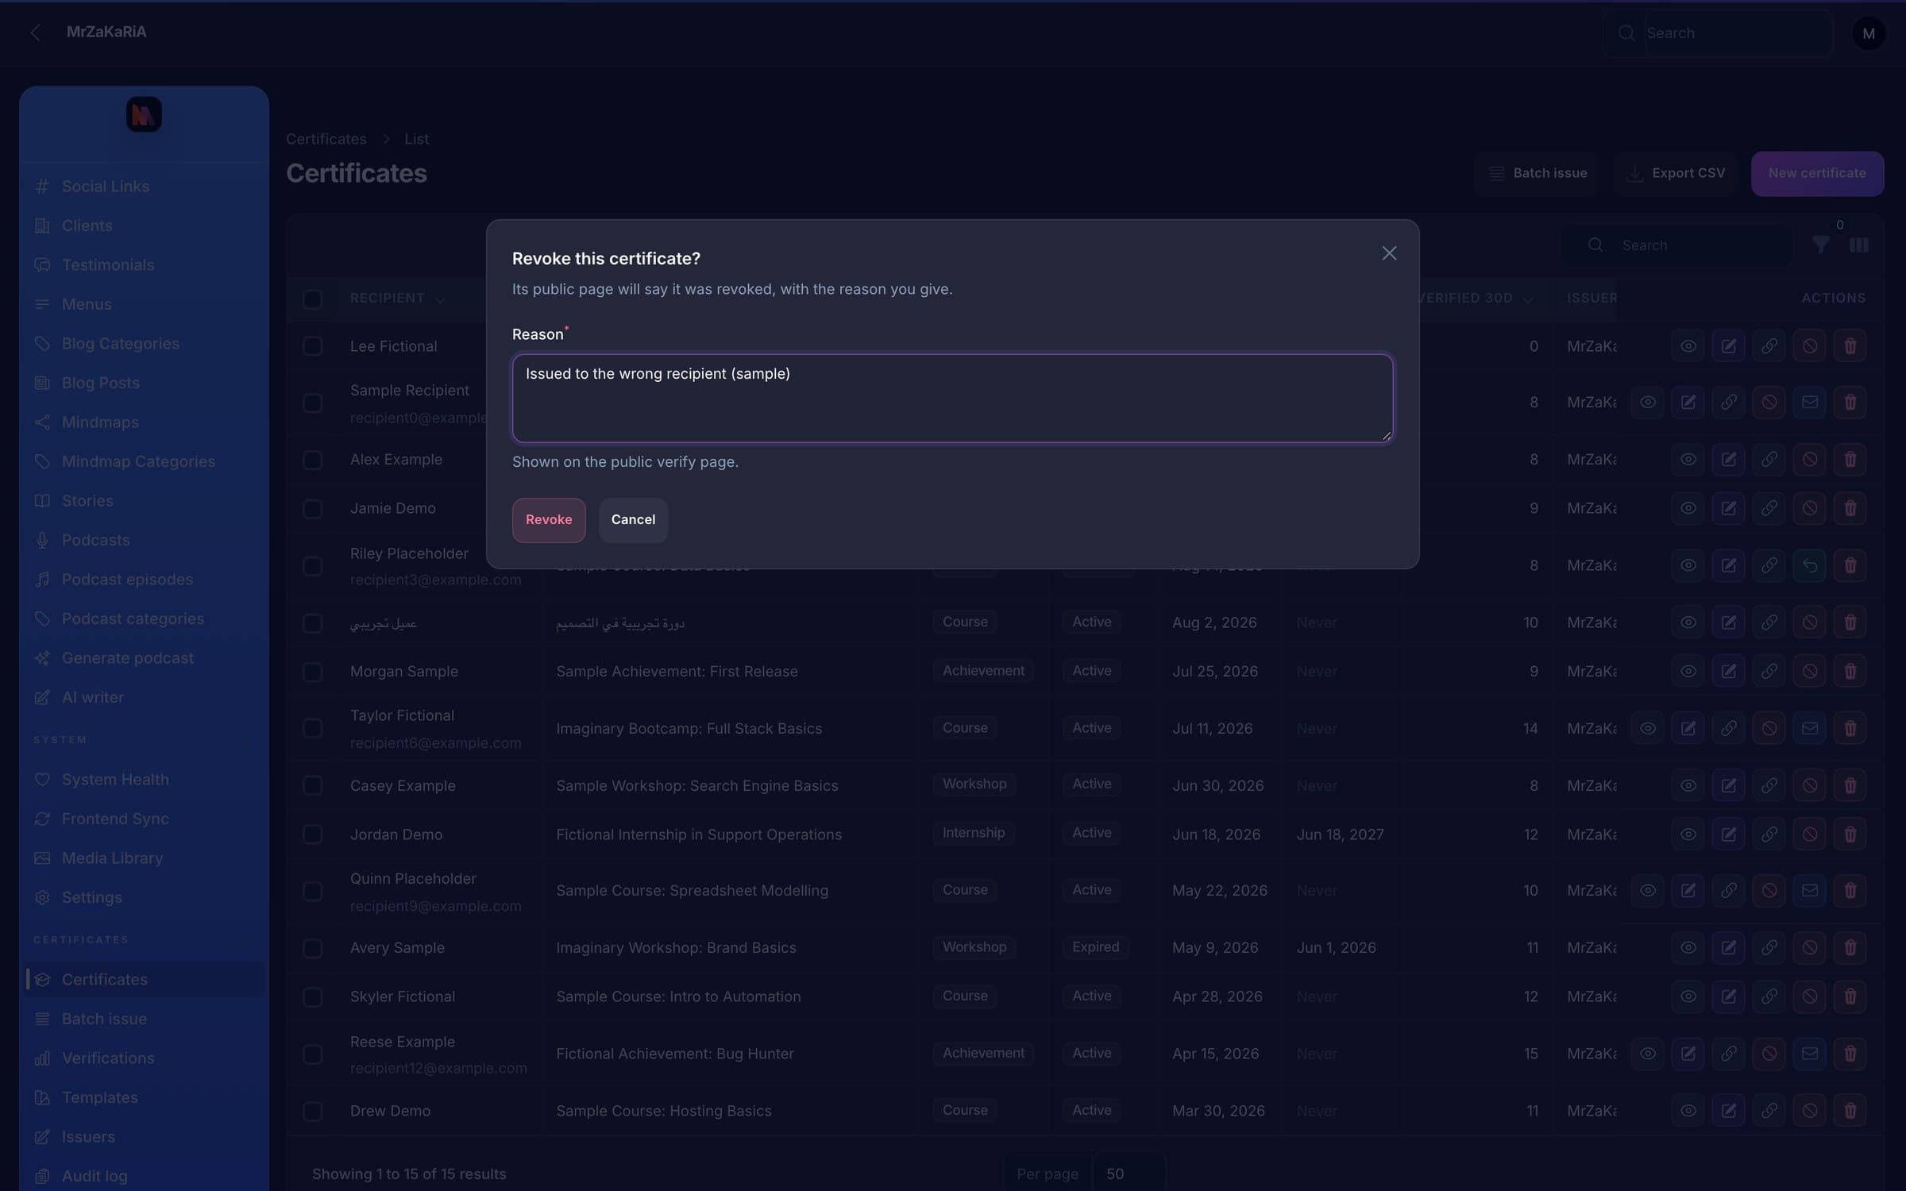Click the Batch issue header button
The height and width of the screenshot is (1191, 1906).
pos(1538,173)
